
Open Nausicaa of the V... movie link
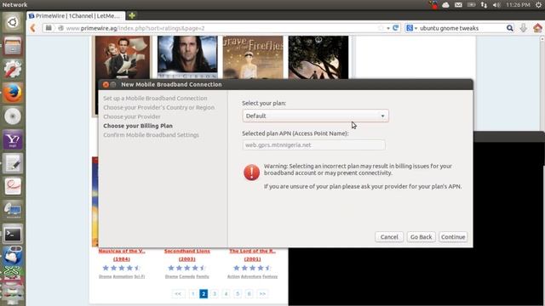122,255
